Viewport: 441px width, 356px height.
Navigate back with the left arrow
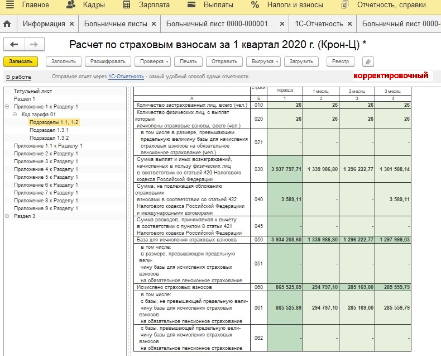(14, 44)
